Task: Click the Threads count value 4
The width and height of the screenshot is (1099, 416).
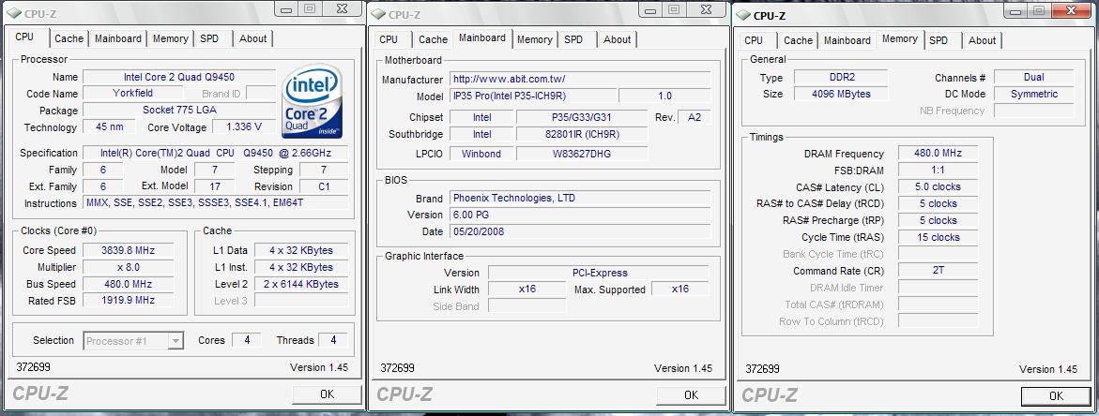Action: pos(333,340)
